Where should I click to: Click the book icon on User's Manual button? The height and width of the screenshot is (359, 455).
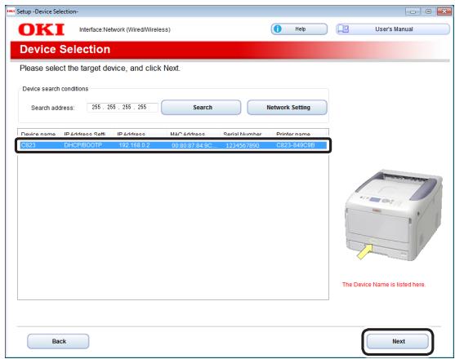[x=343, y=29]
